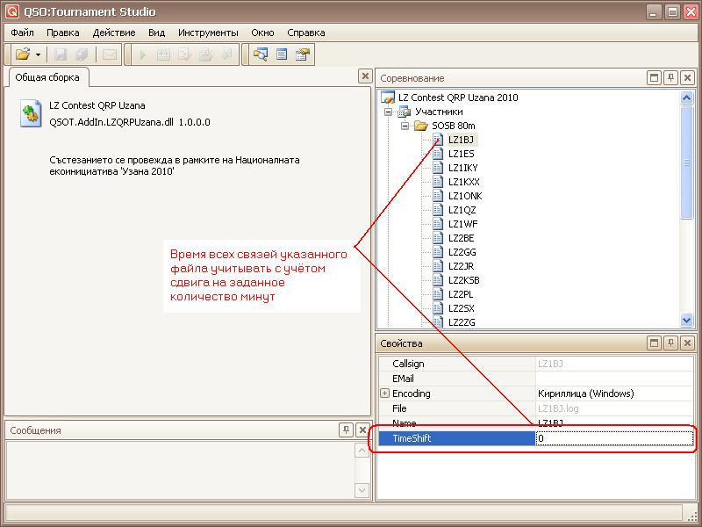
Task: Click the open folder toolbar icon
Action: tap(23, 54)
